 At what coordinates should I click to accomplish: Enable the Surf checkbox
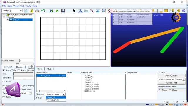159,72
